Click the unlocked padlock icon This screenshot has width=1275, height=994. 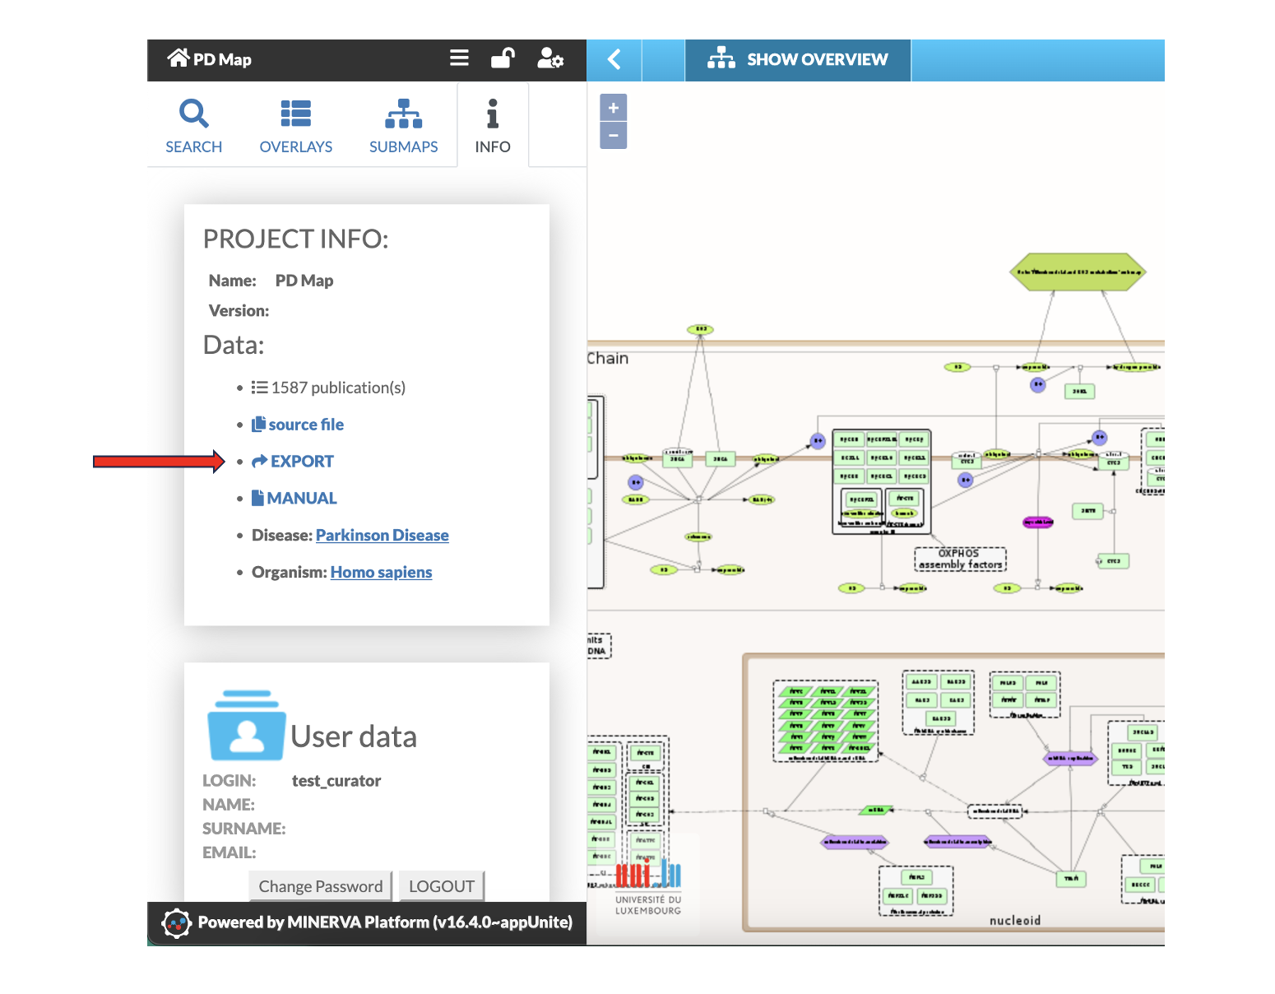(503, 58)
